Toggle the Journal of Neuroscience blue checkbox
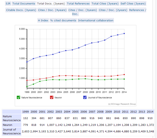157x138 pixels. click(x=85, y=98)
